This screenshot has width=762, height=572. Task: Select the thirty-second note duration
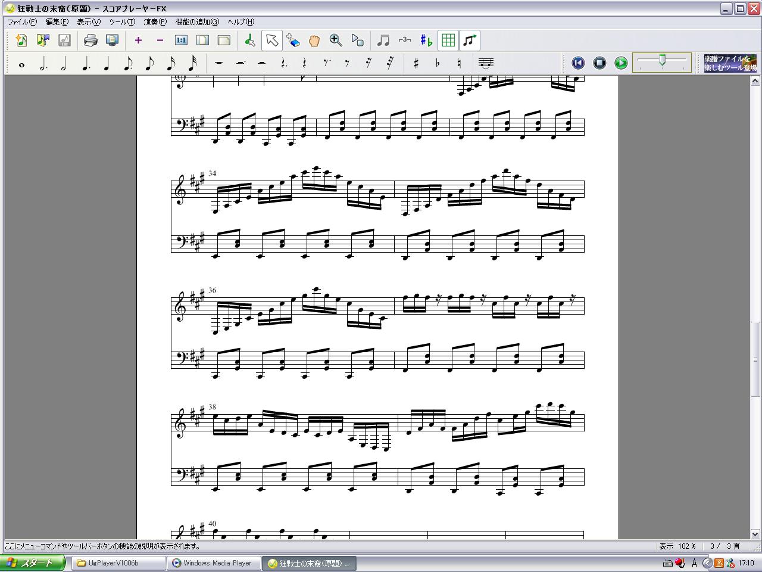point(192,64)
